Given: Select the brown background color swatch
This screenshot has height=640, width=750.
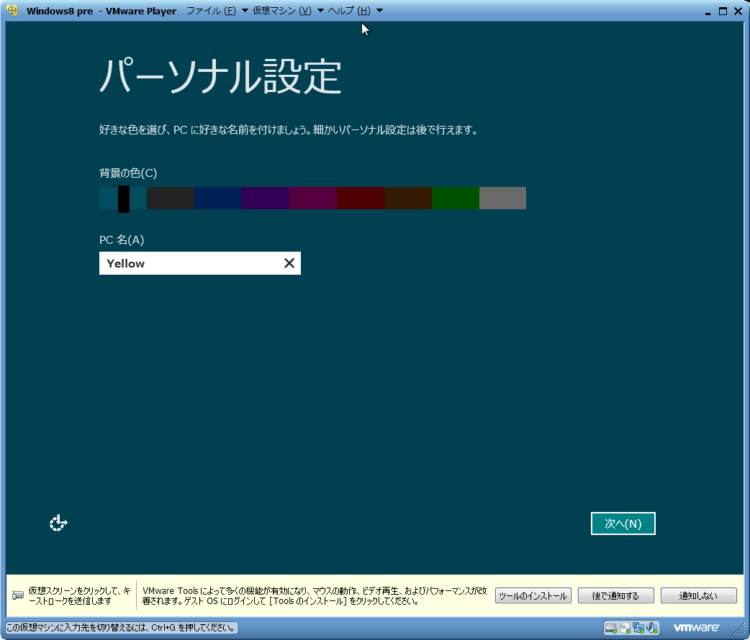Looking at the screenshot, I should click(408, 198).
